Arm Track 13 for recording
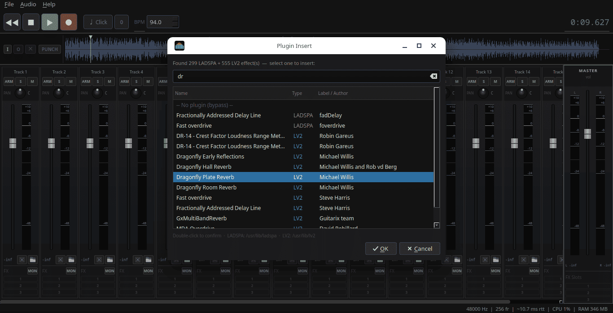This screenshot has height=313, width=613. [x=472, y=81]
